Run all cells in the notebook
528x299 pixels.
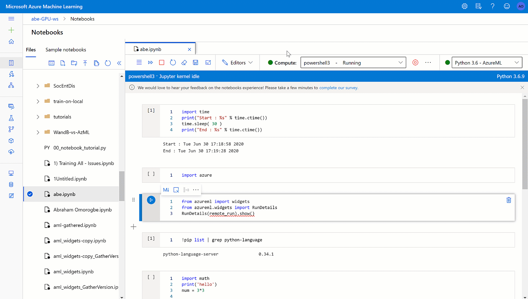point(150,63)
